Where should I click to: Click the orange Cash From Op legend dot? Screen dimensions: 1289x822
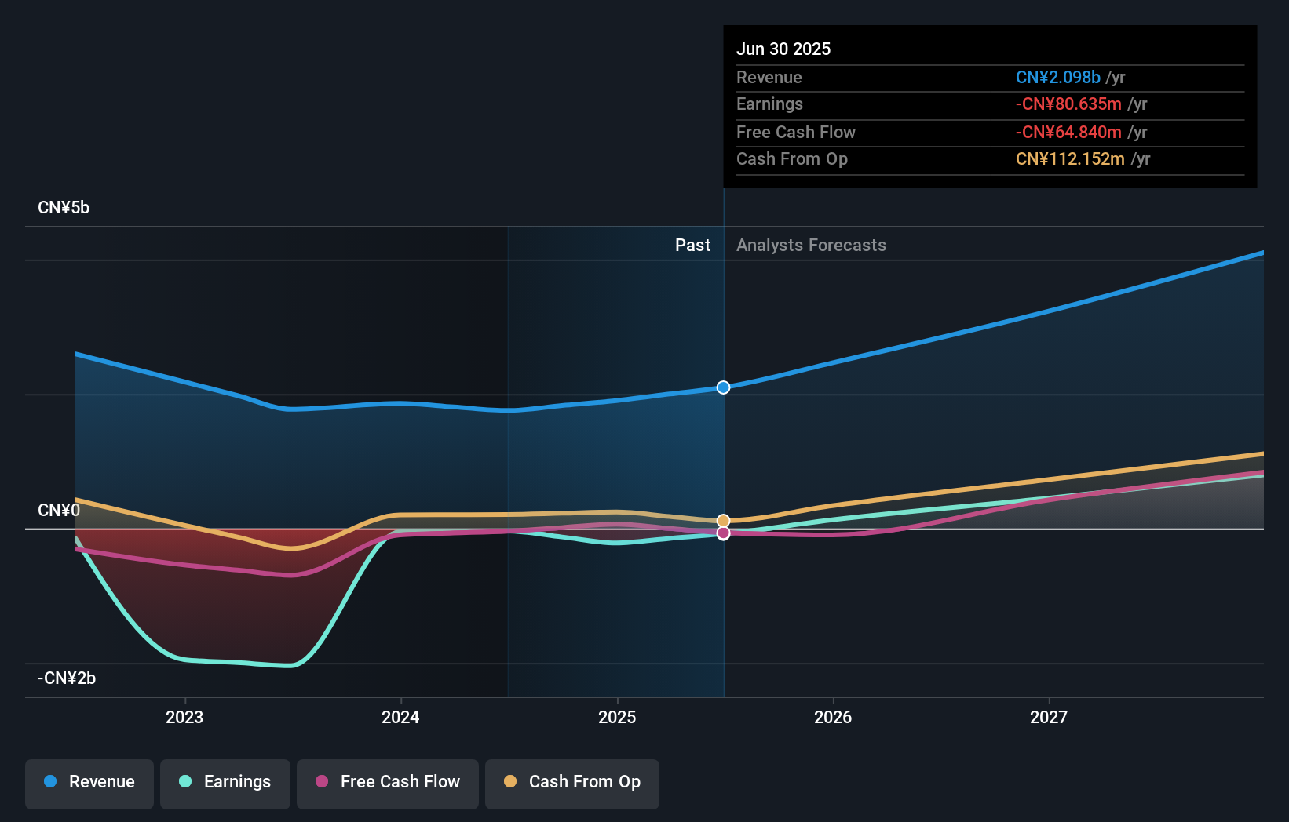(511, 782)
